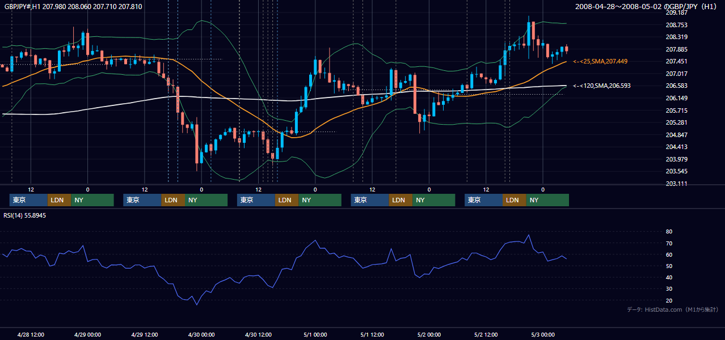Click the 203.979 price axis label
Viewport: 725px width, 340px height.
point(676,159)
